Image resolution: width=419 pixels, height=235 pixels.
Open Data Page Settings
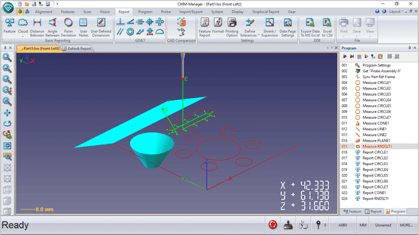[x=287, y=27]
